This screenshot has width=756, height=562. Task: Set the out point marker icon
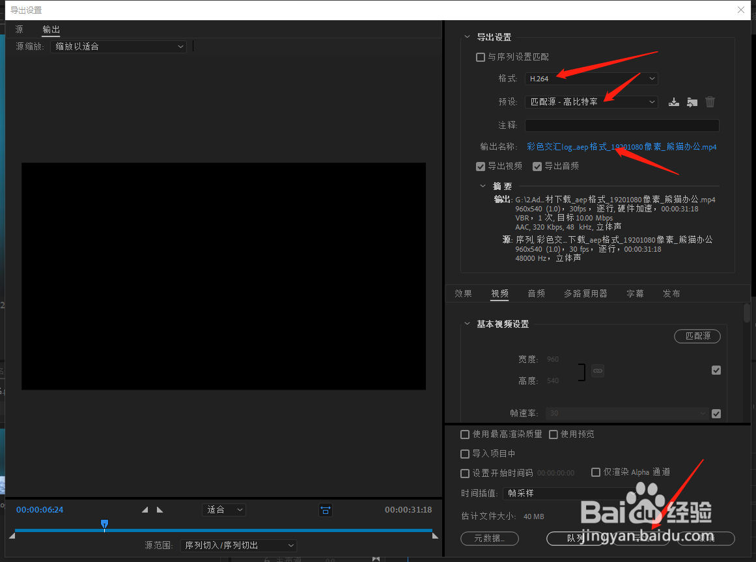pos(160,509)
